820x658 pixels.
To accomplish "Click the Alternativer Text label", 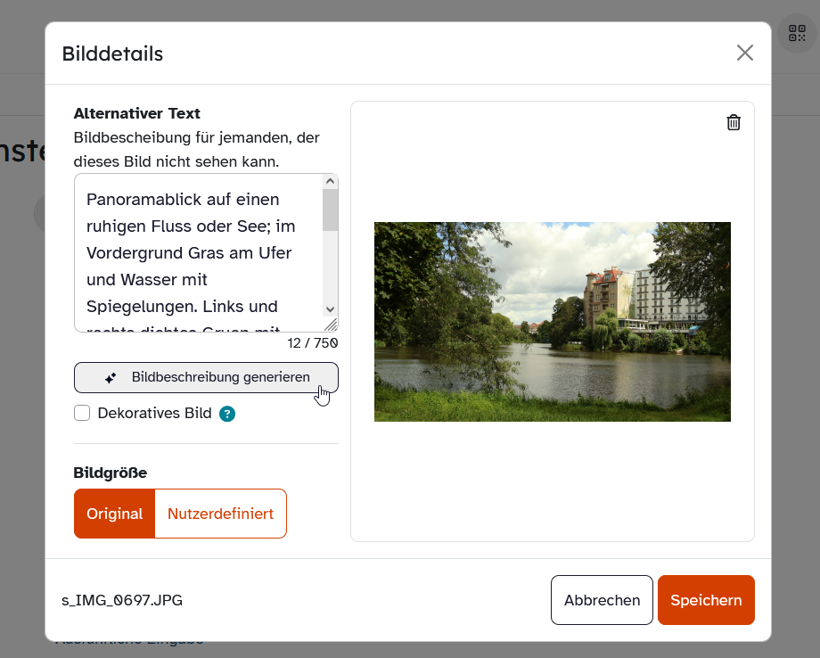I will click(x=137, y=114).
